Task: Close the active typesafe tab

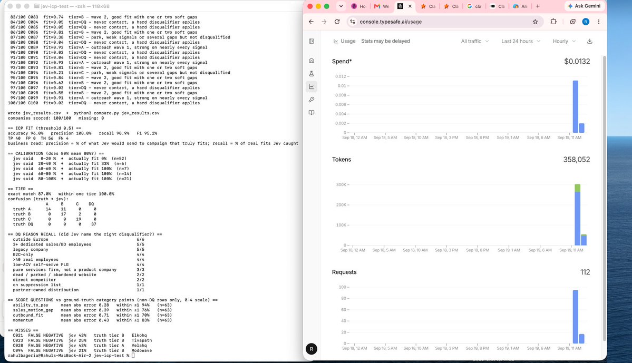Action: pyautogui.click(x=410, y=6)
